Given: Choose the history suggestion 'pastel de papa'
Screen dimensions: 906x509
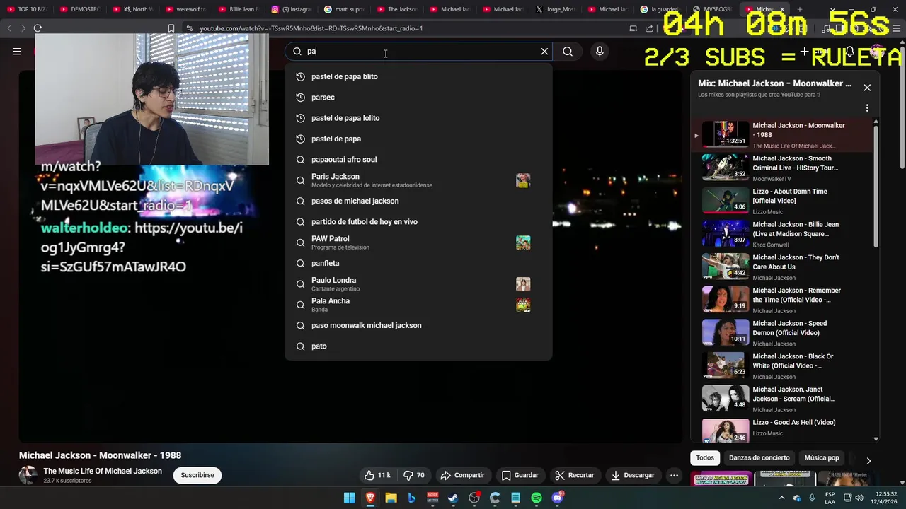Looking at the screenshot, I should (418, 139).
